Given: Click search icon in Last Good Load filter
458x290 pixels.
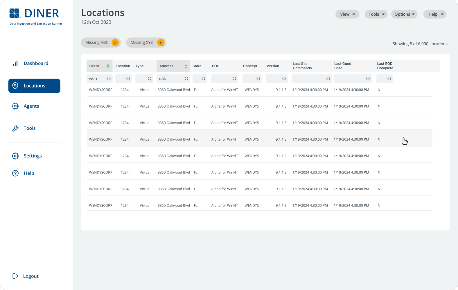Looking at the screenshot, I should (368, 79).
